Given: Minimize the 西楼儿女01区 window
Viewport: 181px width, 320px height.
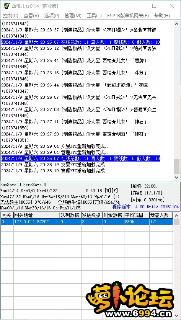Looking at the screenshot, I should click(x=137, y=6).
